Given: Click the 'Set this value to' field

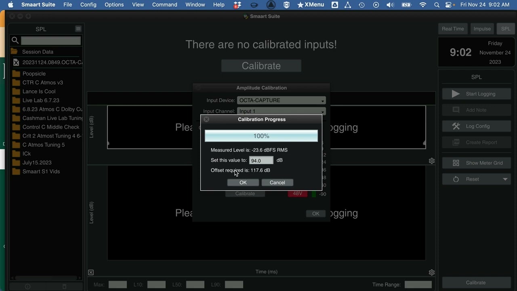Looking at the screenshot, I should 261,160.
